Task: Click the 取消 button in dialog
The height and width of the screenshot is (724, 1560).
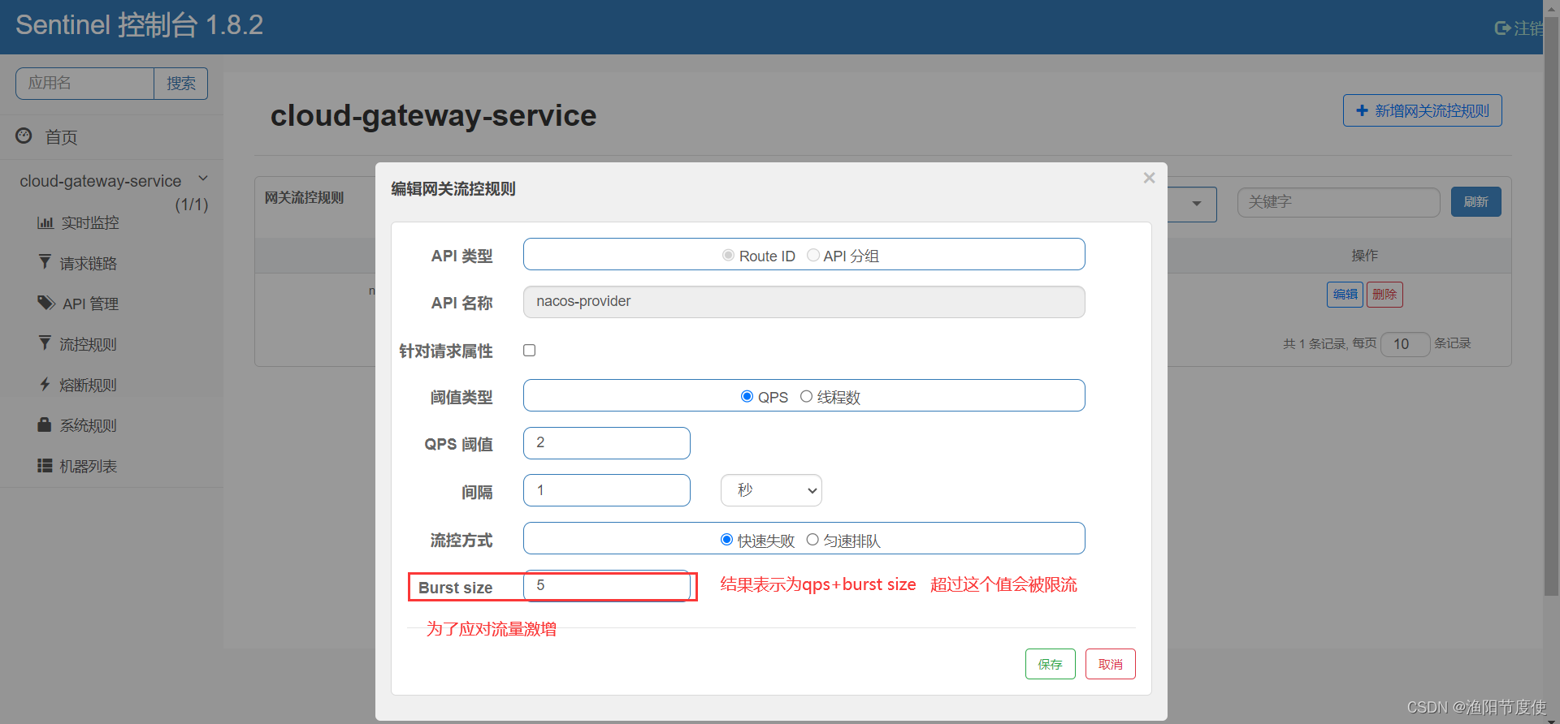Action: (x=1110, y=664)
